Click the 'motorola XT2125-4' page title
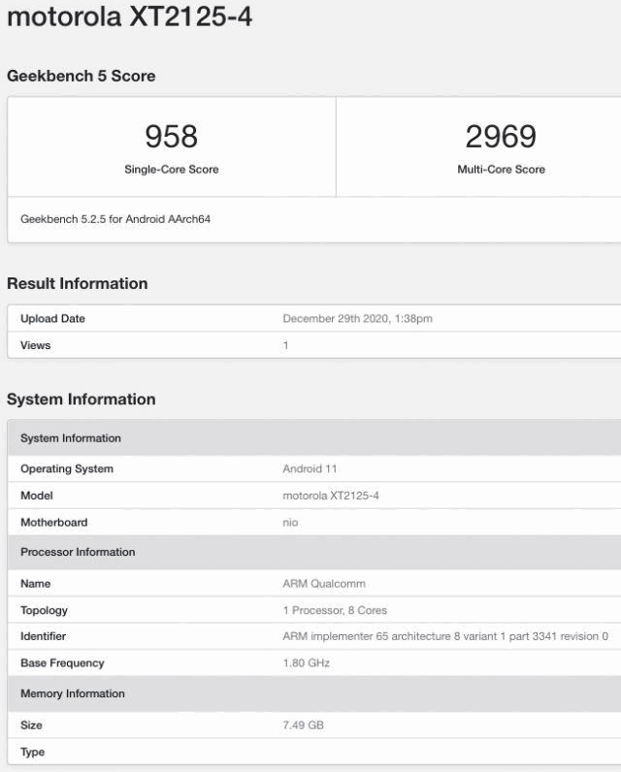 [129, 16]
